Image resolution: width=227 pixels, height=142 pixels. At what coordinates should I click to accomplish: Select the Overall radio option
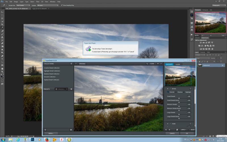[x=168, y=92]
